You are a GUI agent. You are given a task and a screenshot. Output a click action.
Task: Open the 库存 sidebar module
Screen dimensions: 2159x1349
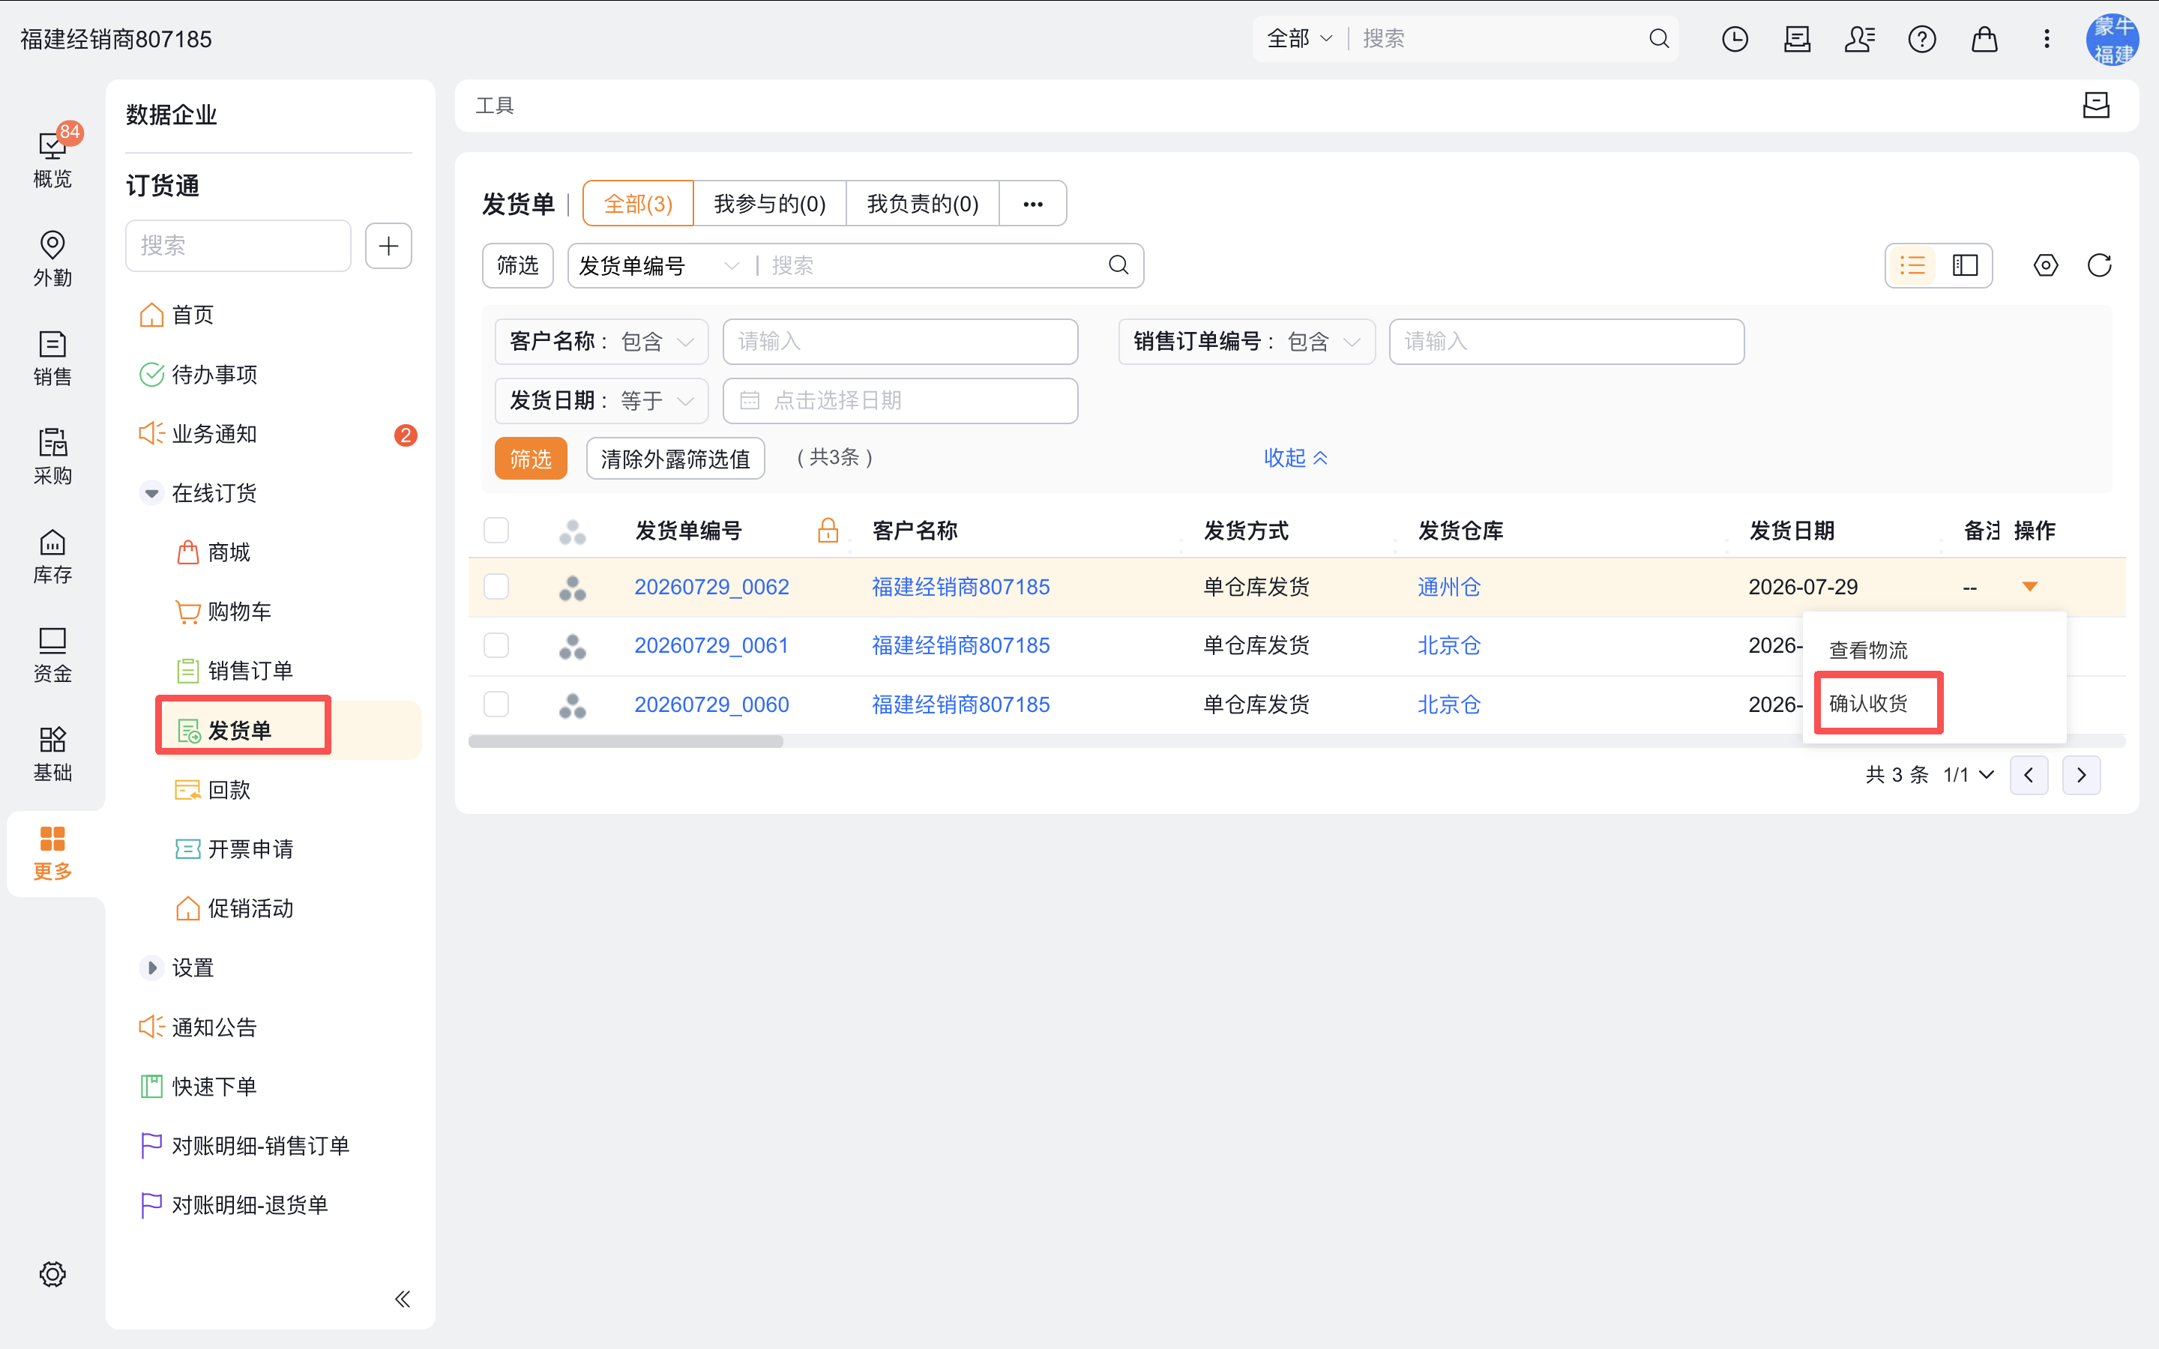point(52,556)
